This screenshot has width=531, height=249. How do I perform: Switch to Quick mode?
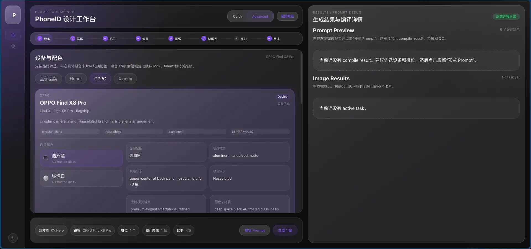coord(238,16)
